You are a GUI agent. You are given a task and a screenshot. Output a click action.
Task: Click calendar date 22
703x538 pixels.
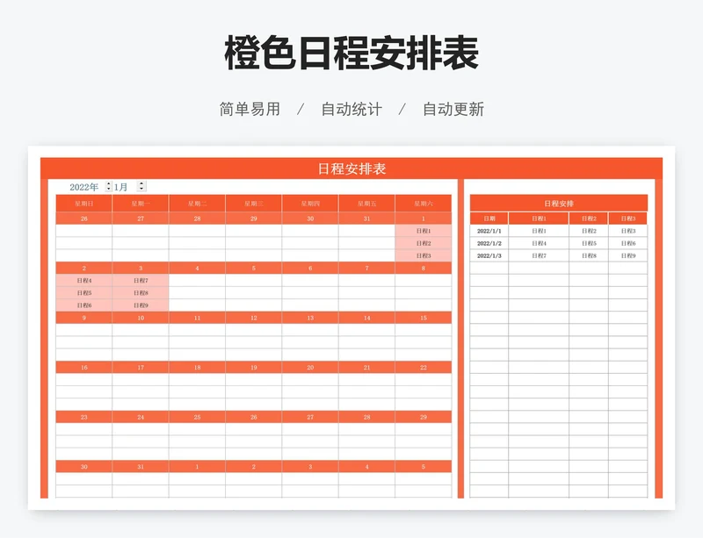click(424, 368)
